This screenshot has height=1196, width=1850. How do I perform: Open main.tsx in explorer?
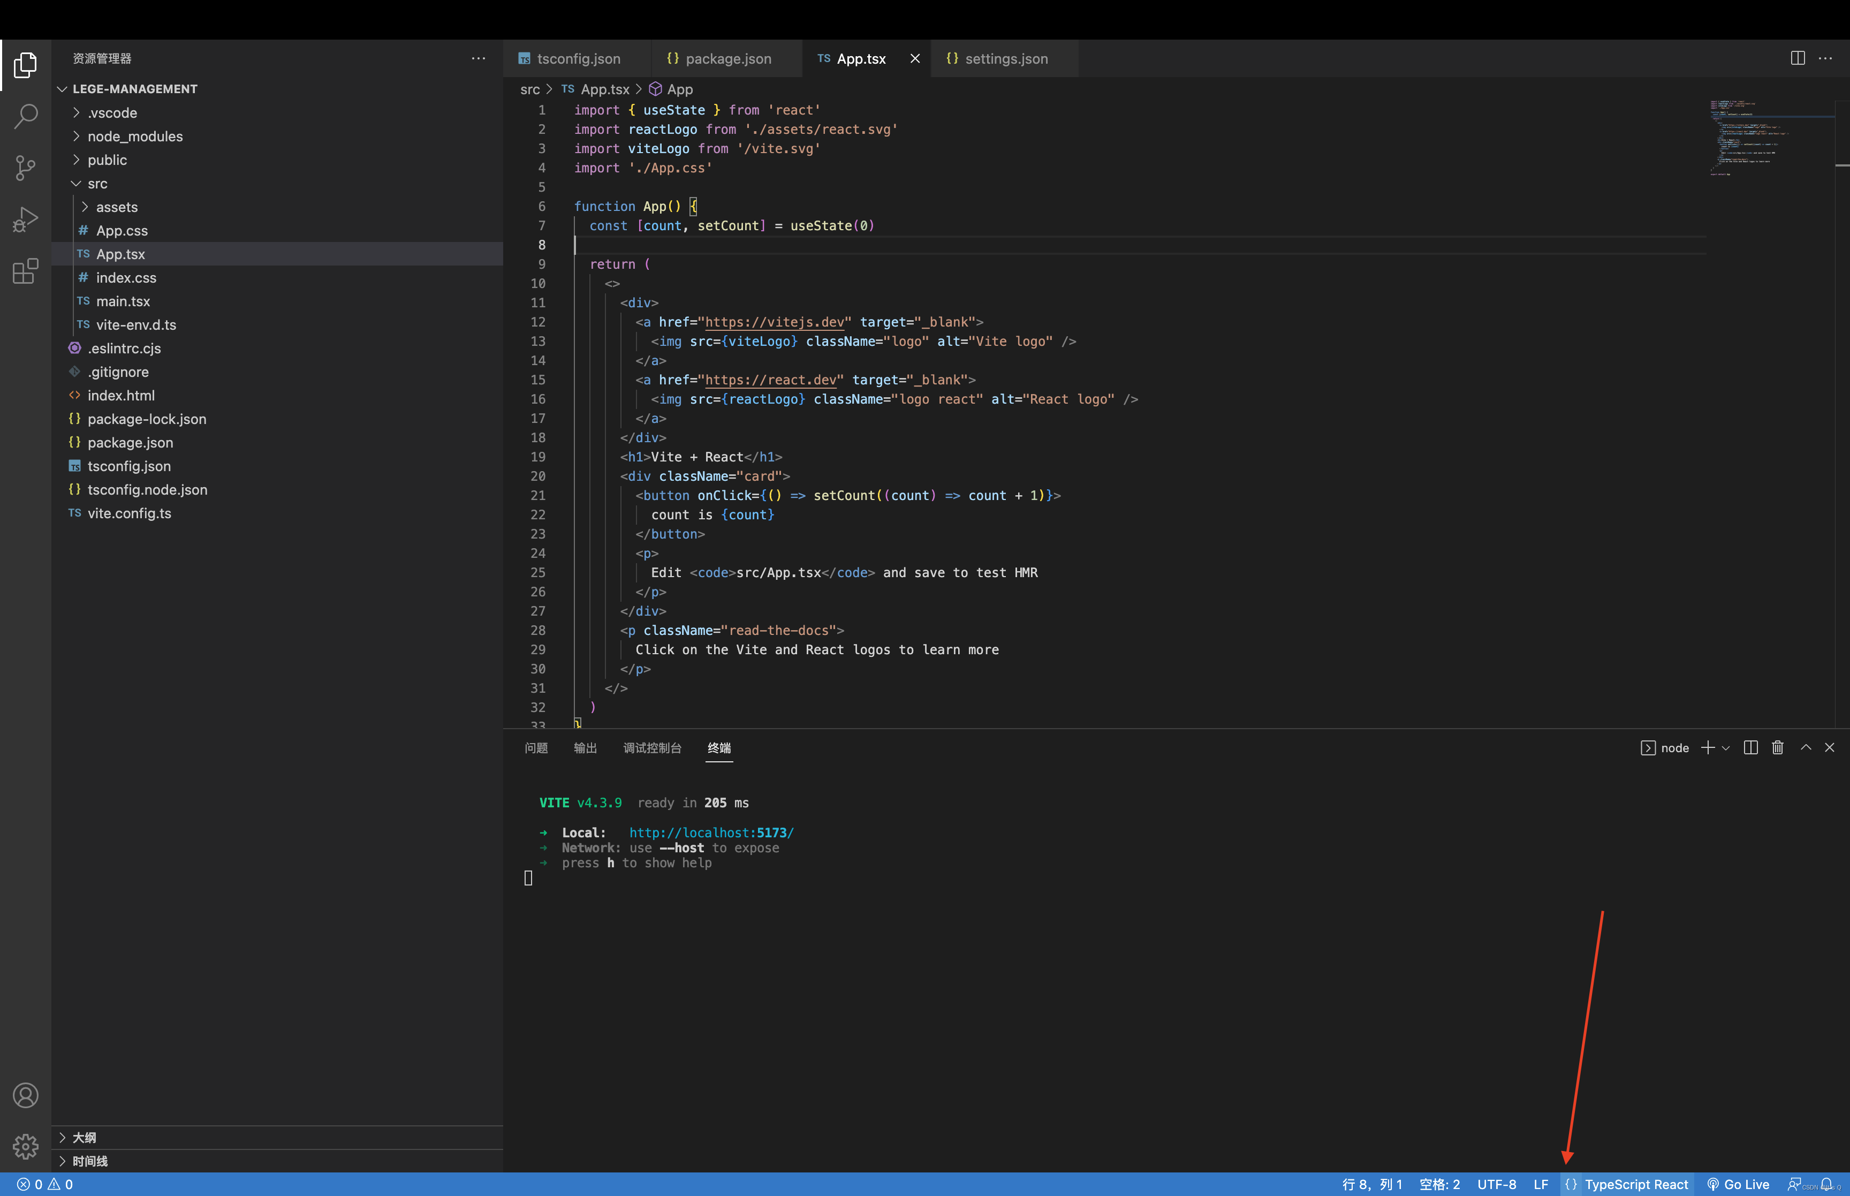[x=277, y=300]
